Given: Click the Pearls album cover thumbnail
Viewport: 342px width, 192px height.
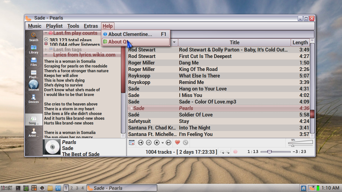Looking at the screenshot, I should tap(52, 147).
